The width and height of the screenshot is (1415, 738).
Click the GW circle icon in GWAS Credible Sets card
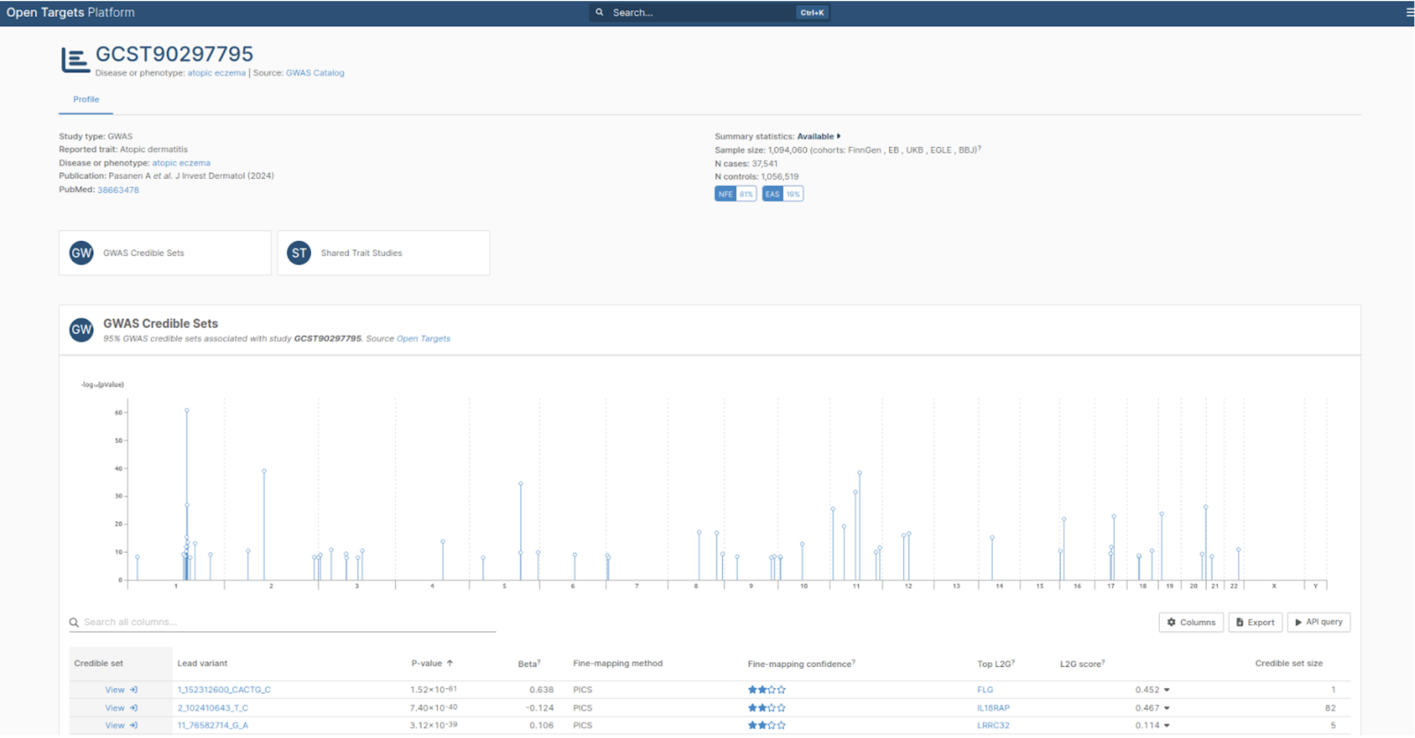(x=81, y=253)
